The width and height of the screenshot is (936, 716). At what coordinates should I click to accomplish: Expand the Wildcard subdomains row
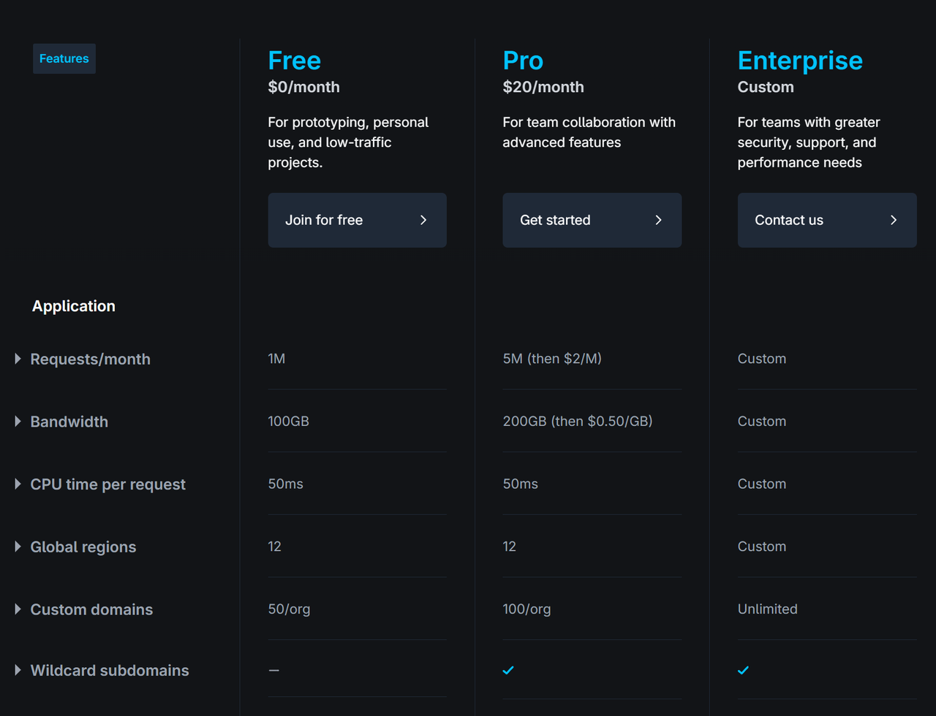[18, 670]
